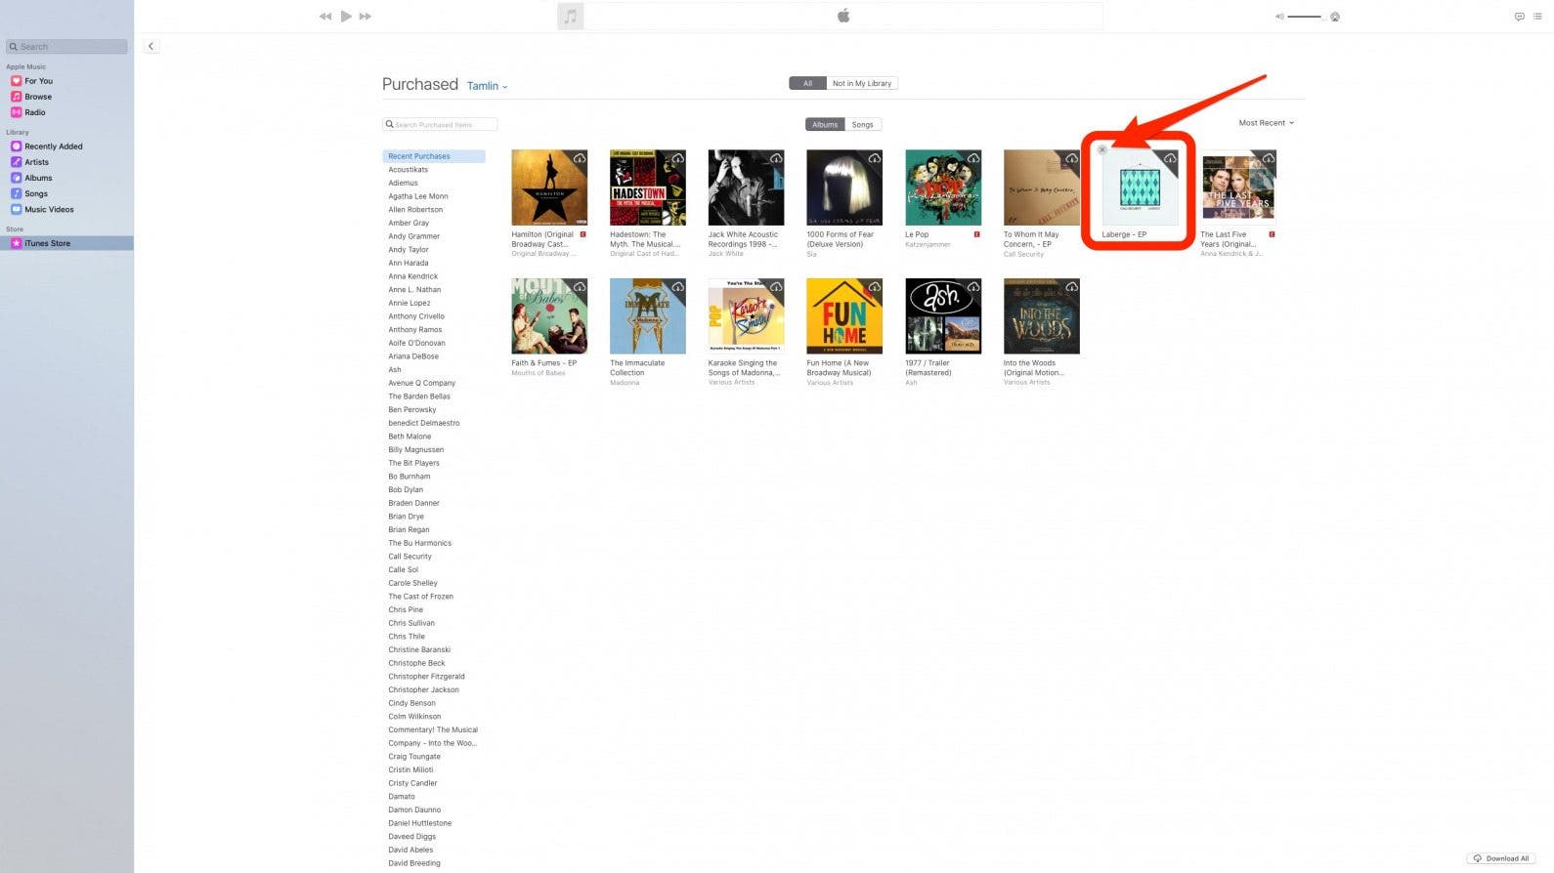Open Recently Added in the Library sidebar

click(x=53, y=146)
